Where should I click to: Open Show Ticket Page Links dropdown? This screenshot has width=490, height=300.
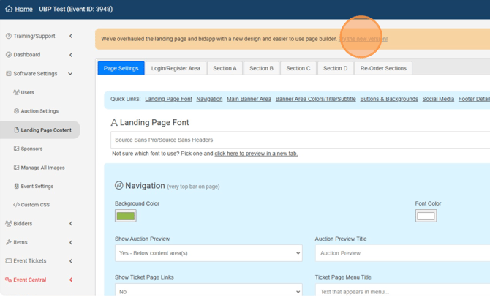[208, 291]
